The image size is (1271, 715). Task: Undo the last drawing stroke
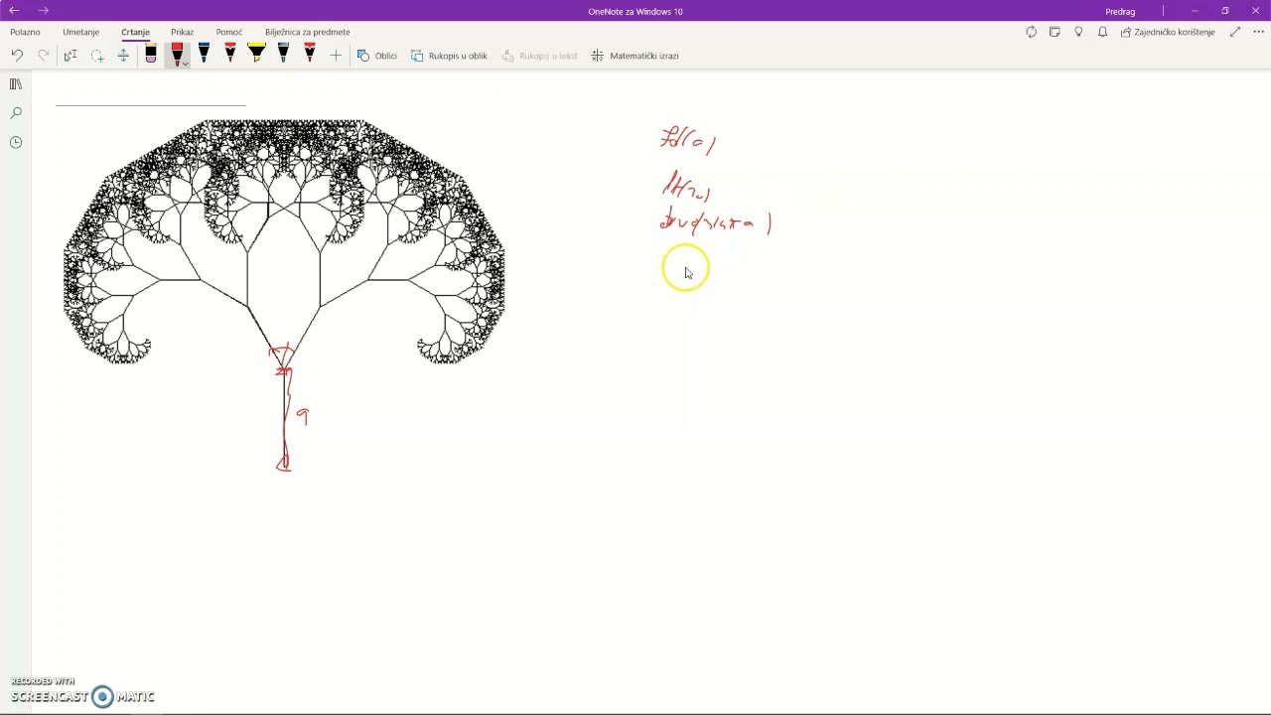tap(17, 56)
